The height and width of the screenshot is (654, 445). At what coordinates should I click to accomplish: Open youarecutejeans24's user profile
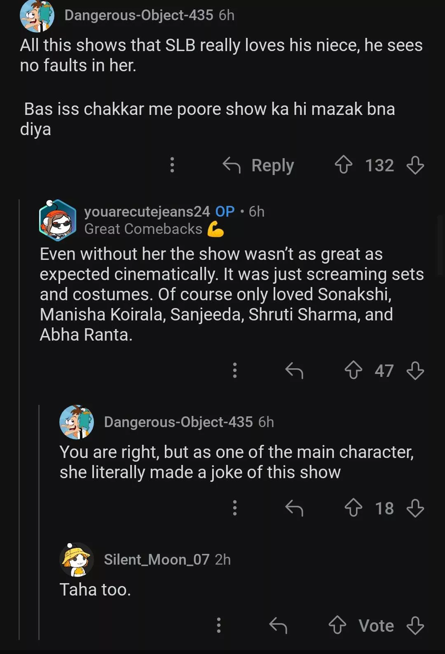pos(147,211)
